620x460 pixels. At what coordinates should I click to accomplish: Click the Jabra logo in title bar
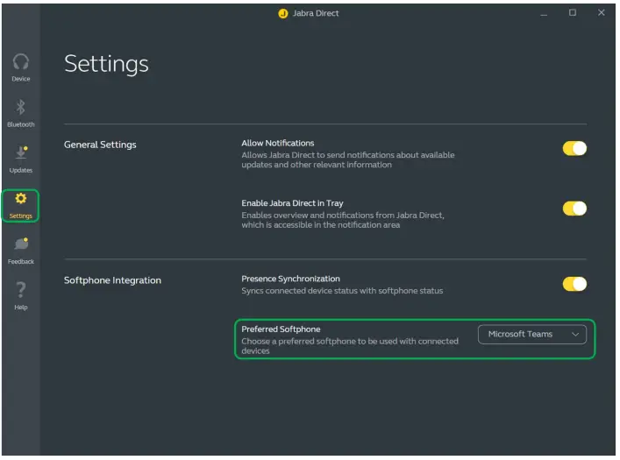click(x=283, y=13)
